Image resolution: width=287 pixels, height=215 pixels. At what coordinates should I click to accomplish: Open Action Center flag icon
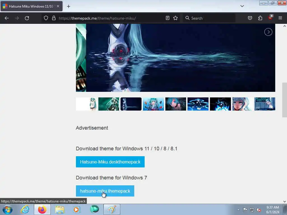pyautogui.click(x=245, y=210)
